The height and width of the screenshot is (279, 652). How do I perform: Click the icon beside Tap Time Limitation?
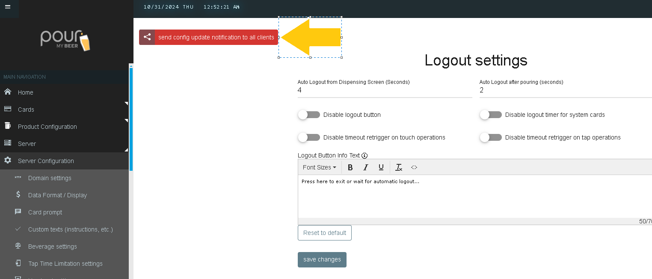pos(18,263)
